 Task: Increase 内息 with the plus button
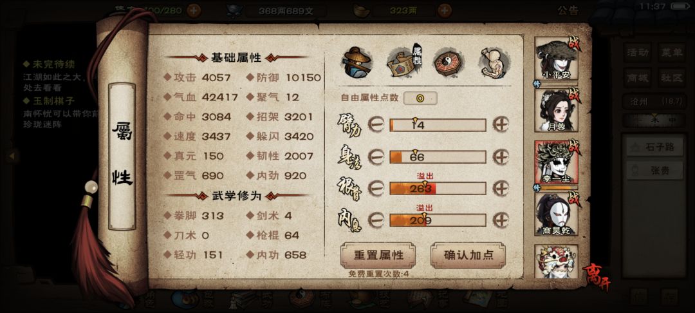click(x=501, y=220)
